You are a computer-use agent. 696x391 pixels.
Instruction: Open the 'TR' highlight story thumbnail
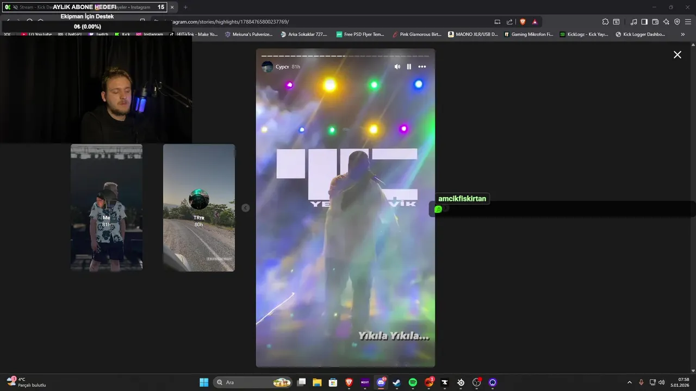(199, 207)
